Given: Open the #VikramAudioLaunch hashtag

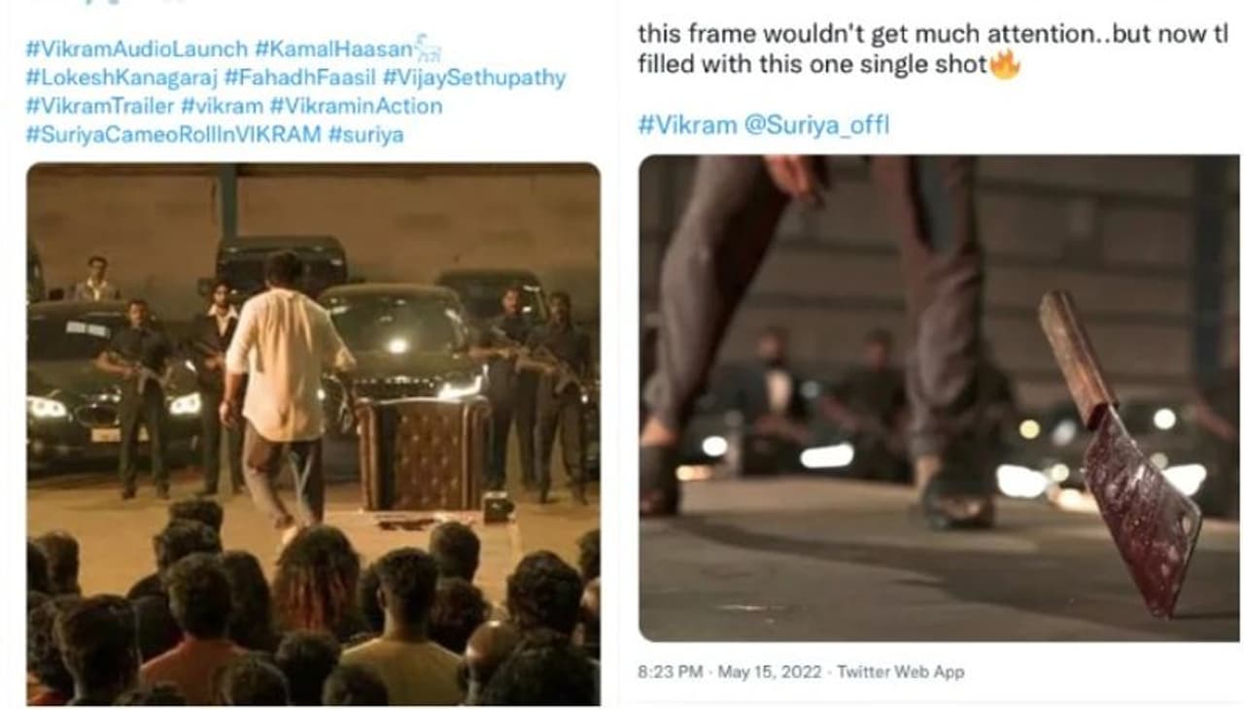Looking at the screenshot, I should tap(136, 49).
